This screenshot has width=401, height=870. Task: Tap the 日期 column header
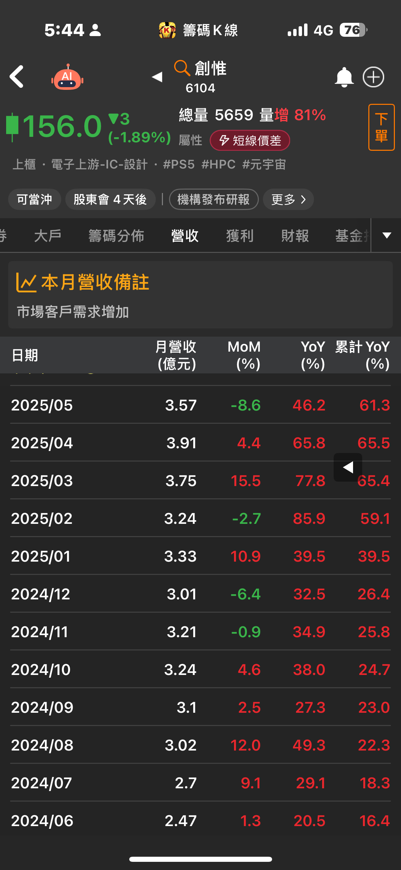[25, 355]
